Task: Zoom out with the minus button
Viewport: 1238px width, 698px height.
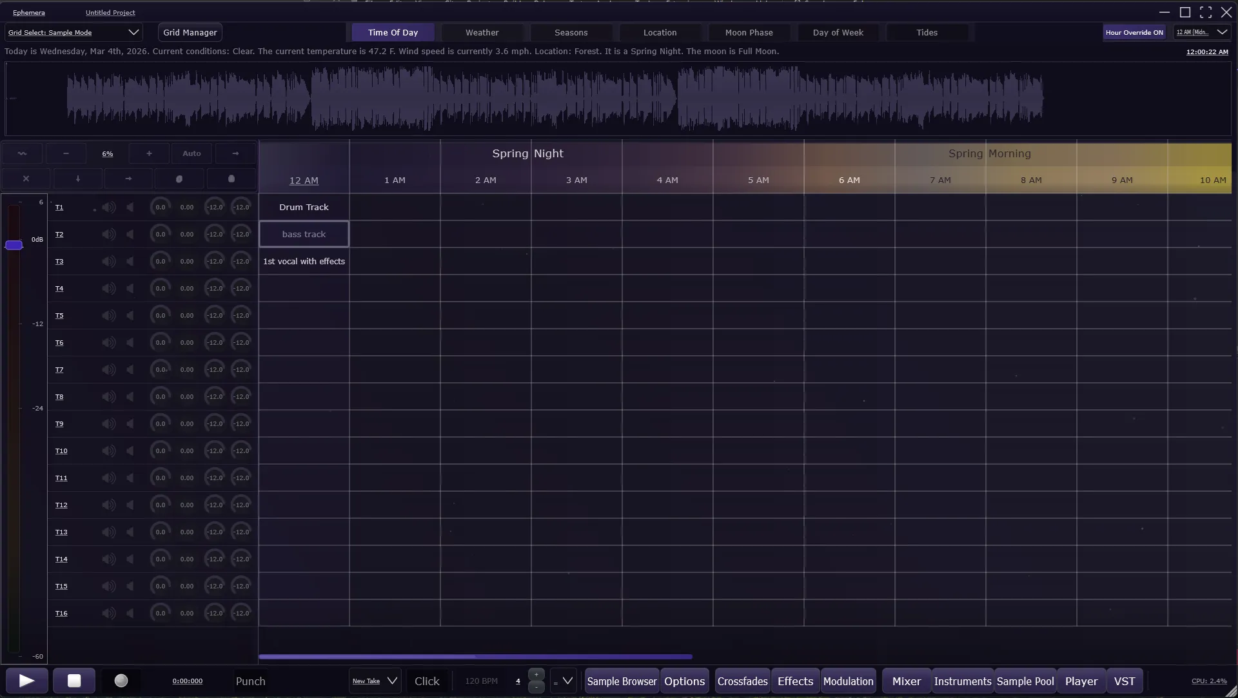Action: (x=66, y=153)
